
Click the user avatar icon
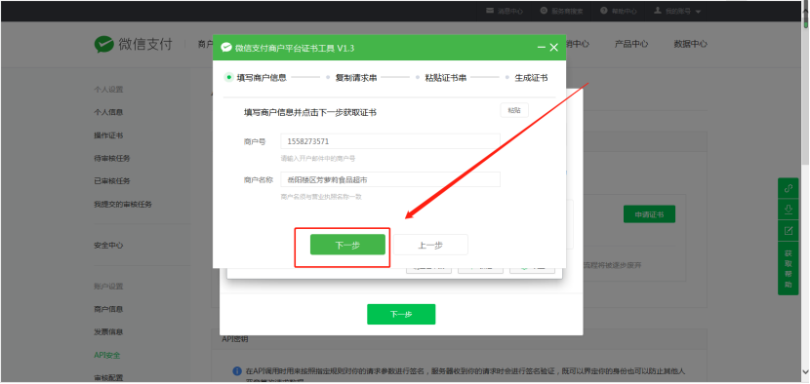coord(658,11)
